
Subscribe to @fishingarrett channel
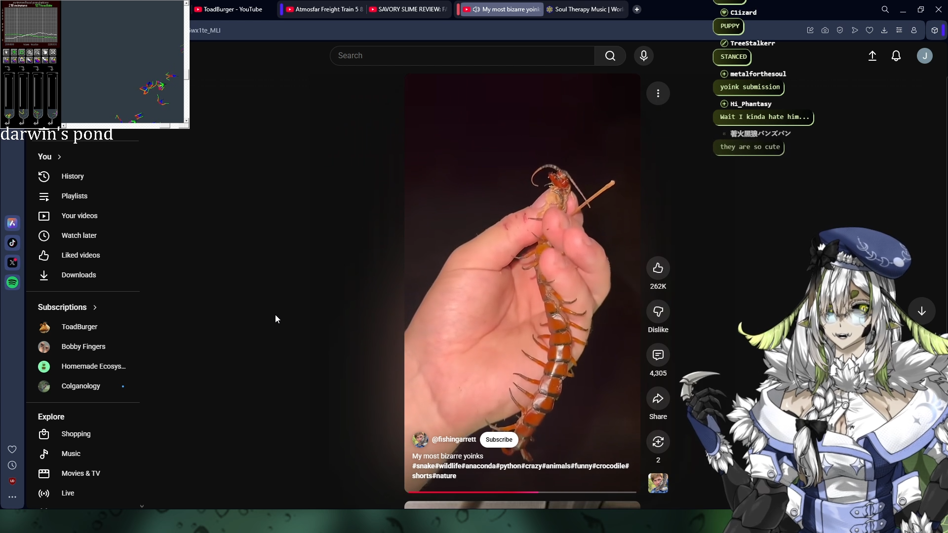click(499, 439)
